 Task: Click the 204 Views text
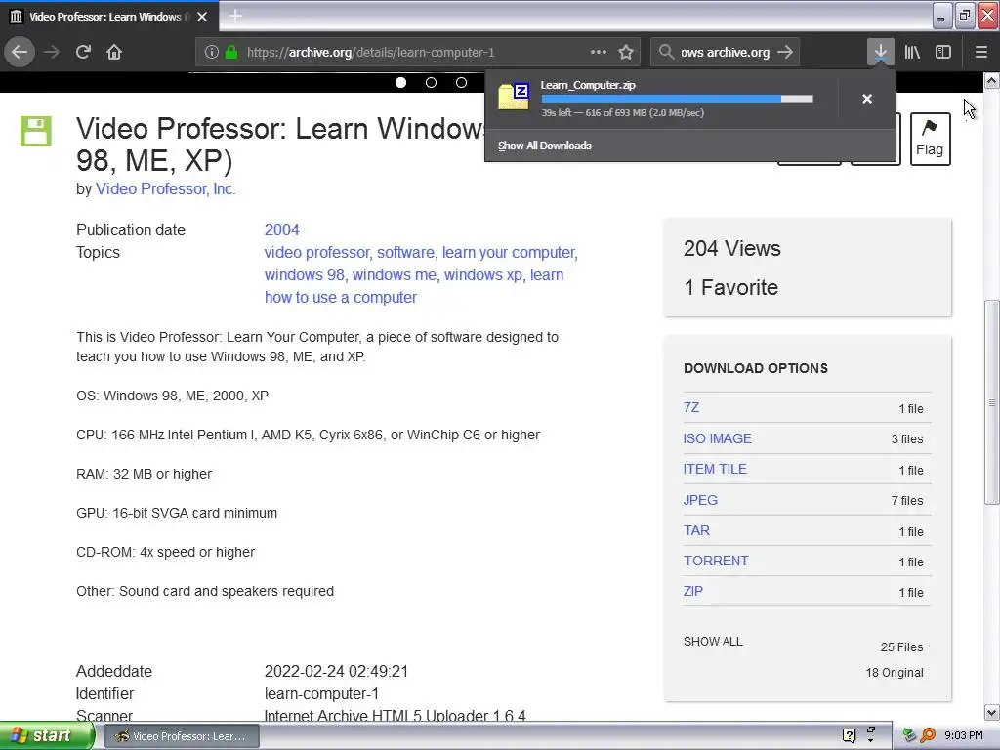coord(732,249)
